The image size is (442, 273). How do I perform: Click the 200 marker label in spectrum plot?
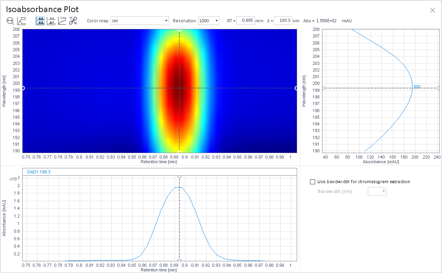pos(417,87)
